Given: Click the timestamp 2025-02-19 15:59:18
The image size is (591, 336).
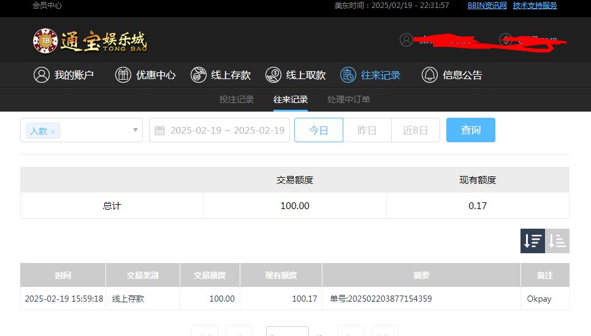Looking at the screenshot, I should pos(64,299).
